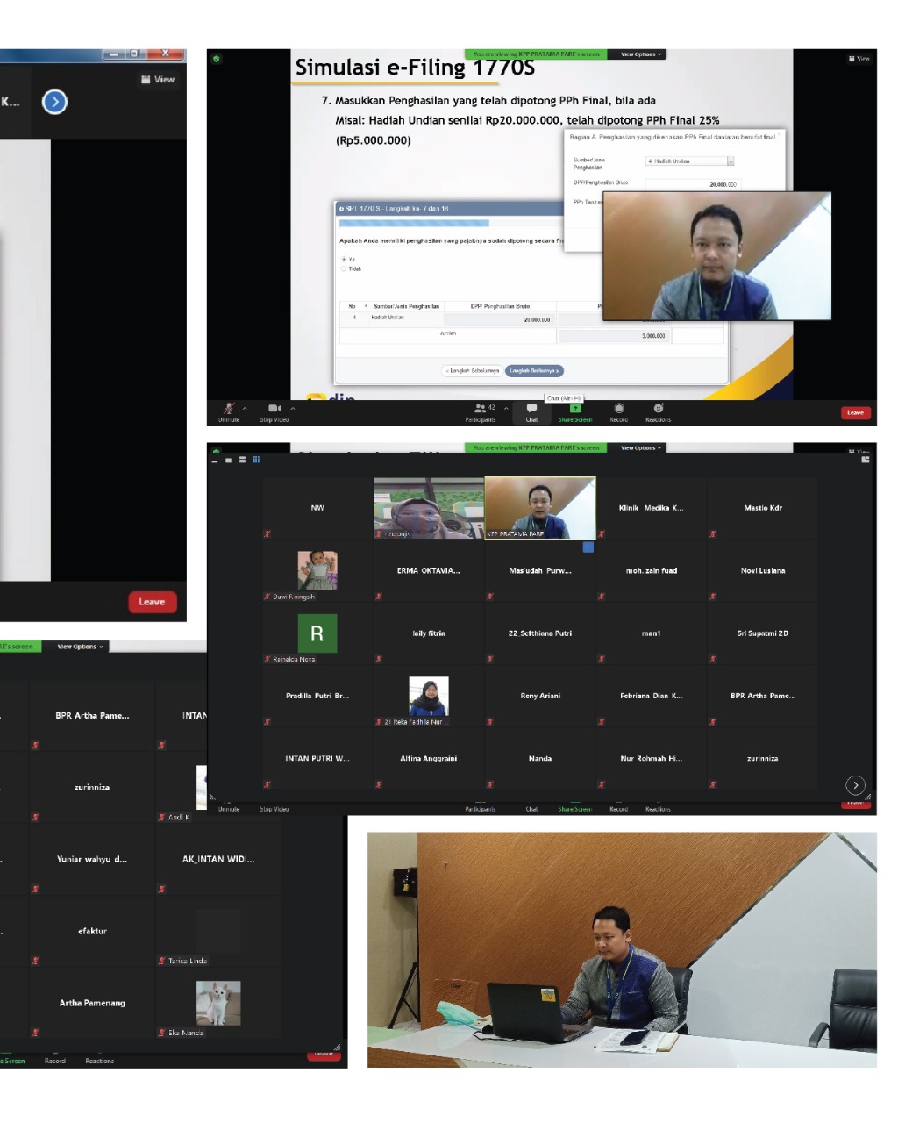Open Participants panel showing 42 attendees

coord(481,409)
